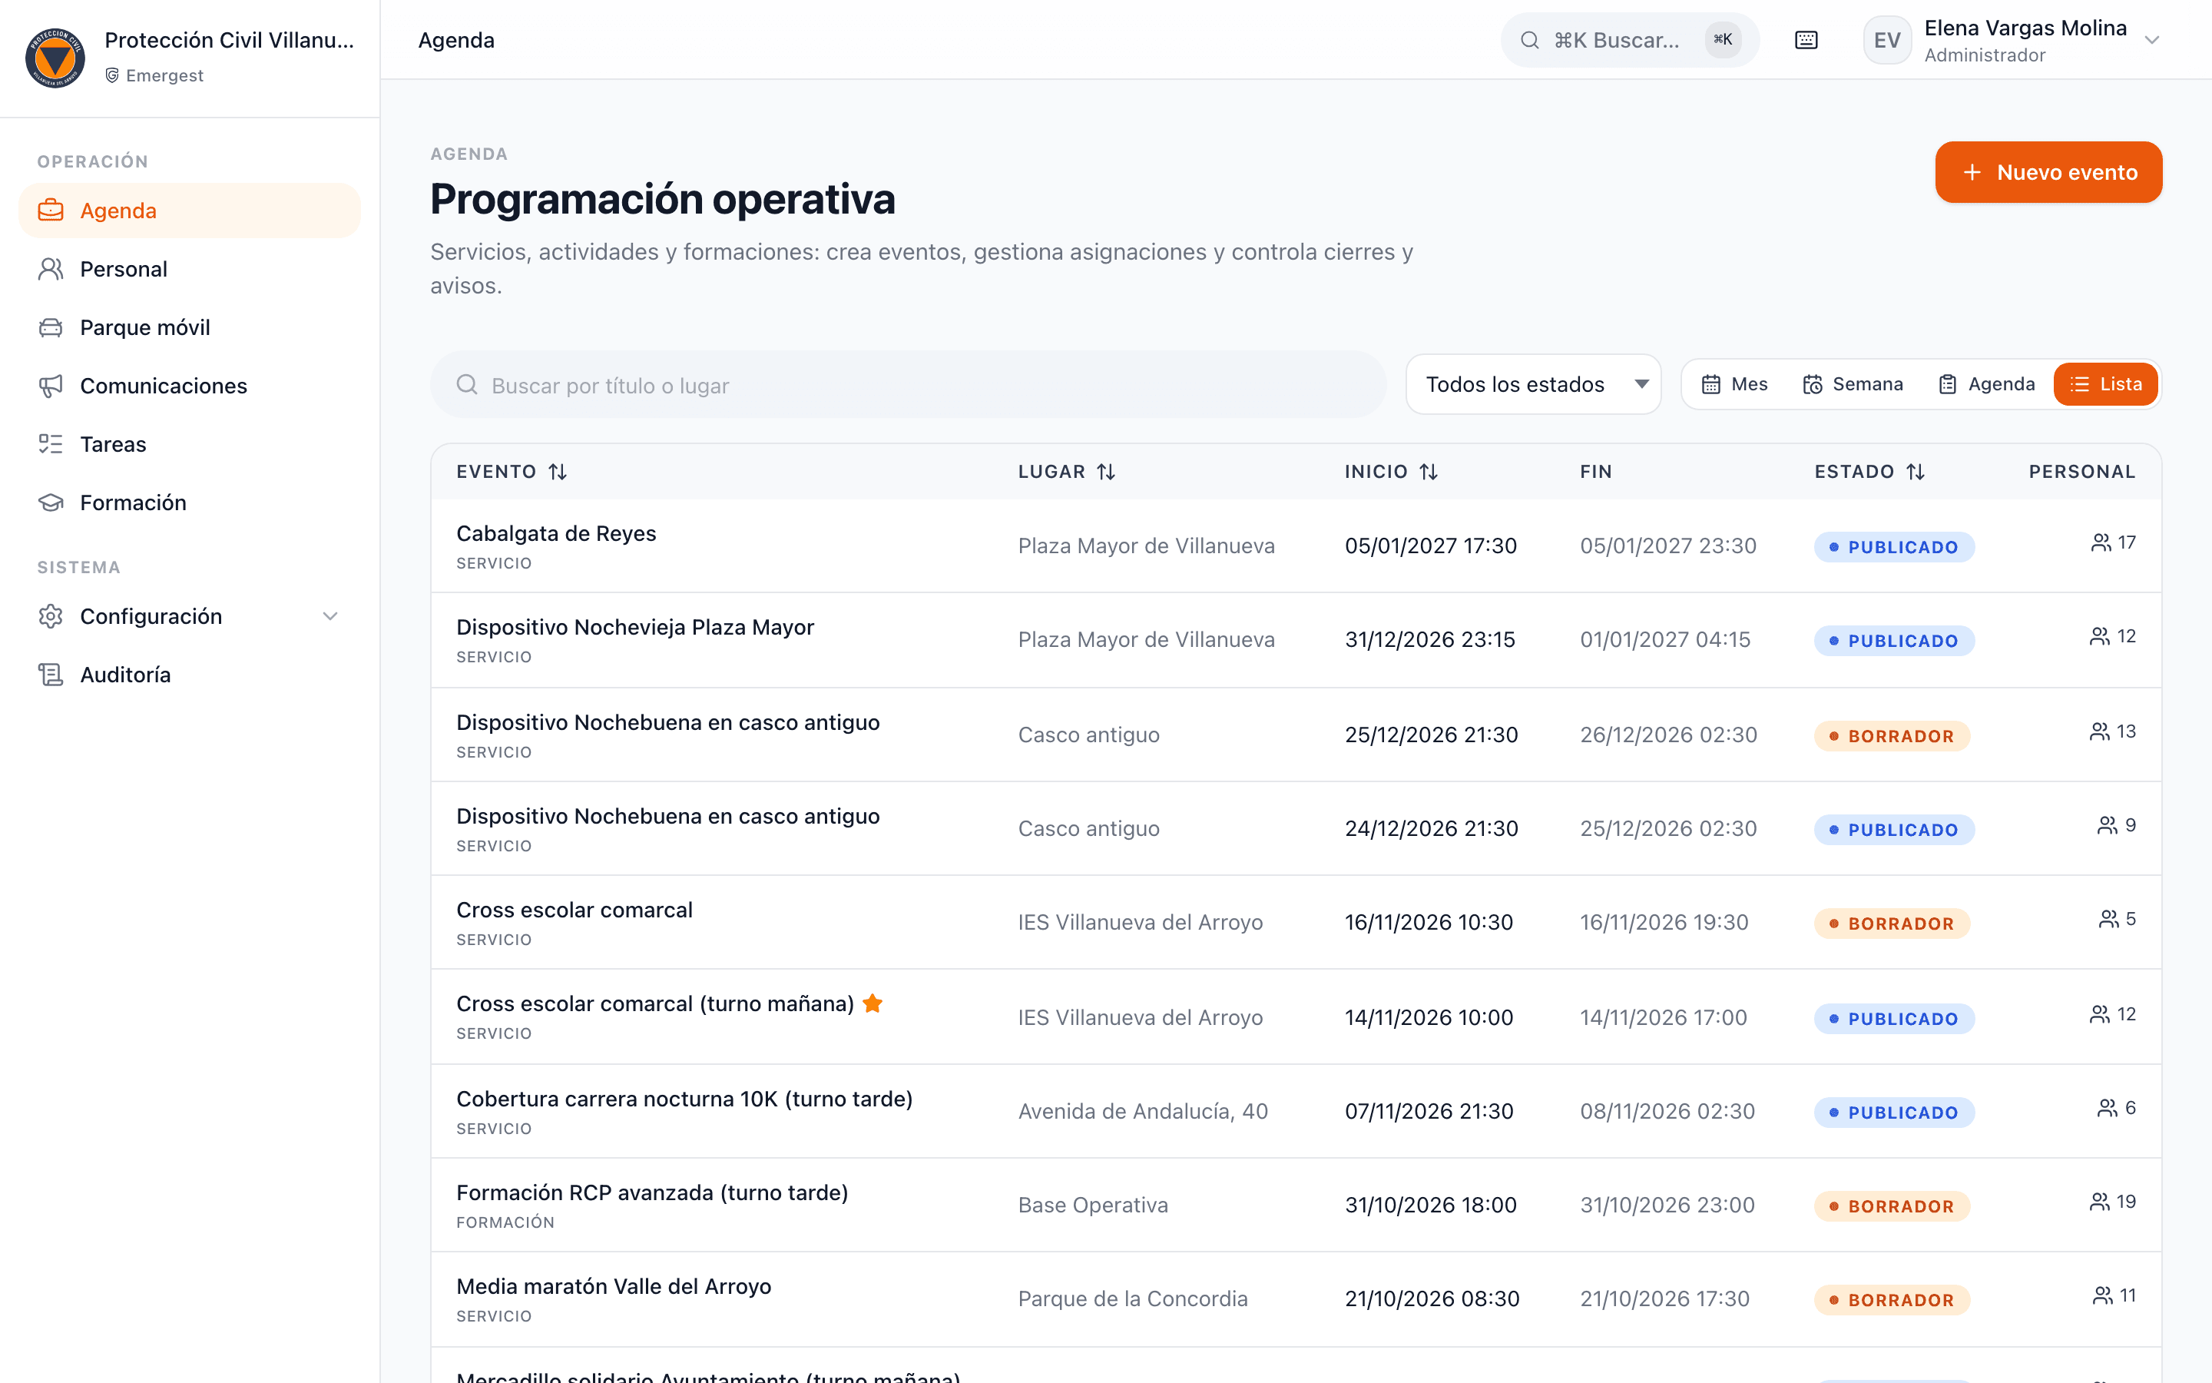2212x1383 pixels.
Task: Open Elena Vargas Molina user menu
Action: 2011,40
